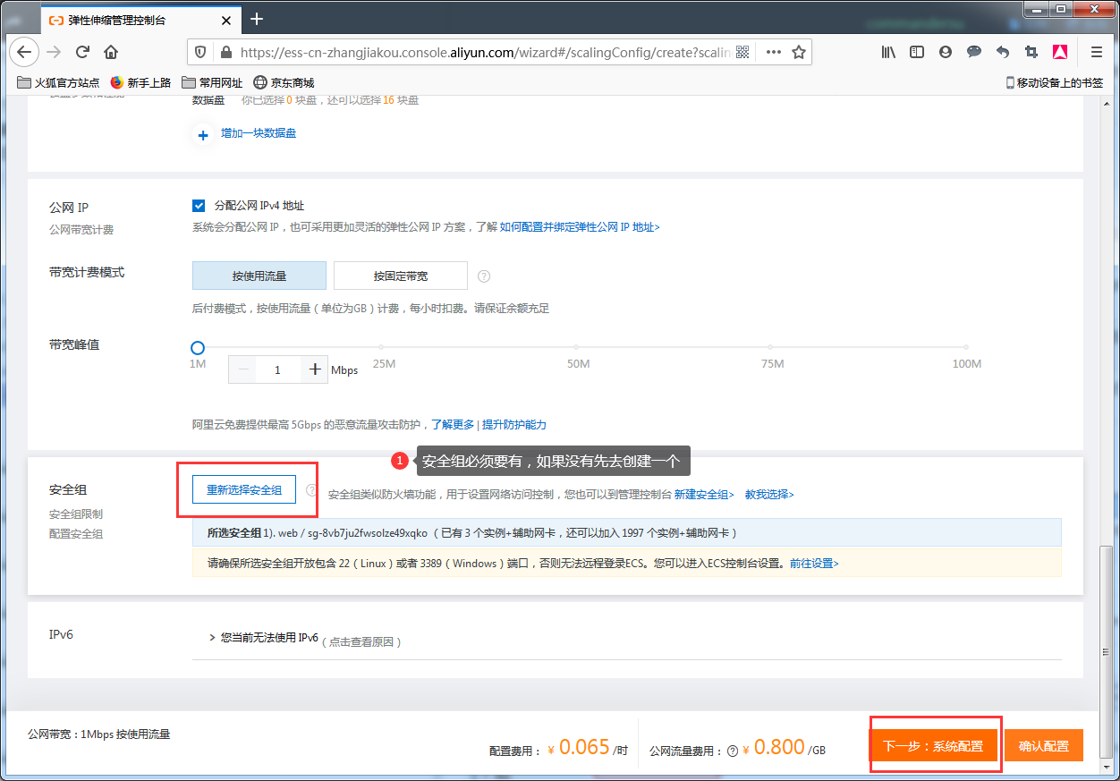Click the bandwidth slider handle at 1M
The image size is (1120, 781).
point(198,347)
